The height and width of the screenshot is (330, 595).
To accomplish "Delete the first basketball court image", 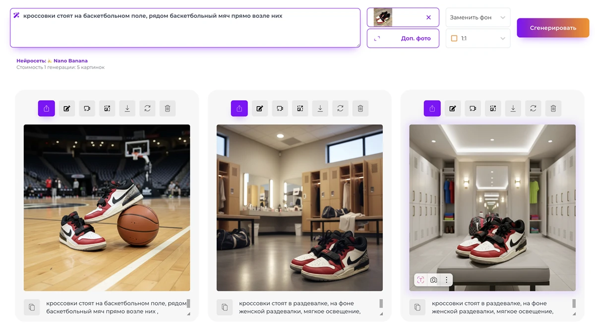I will 168,108.
